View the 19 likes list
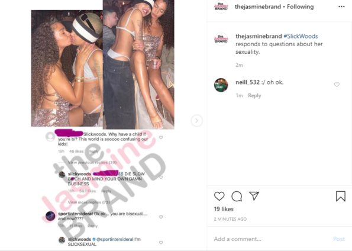Viewport: 352px width, 251px height. (x=224, y=209)
